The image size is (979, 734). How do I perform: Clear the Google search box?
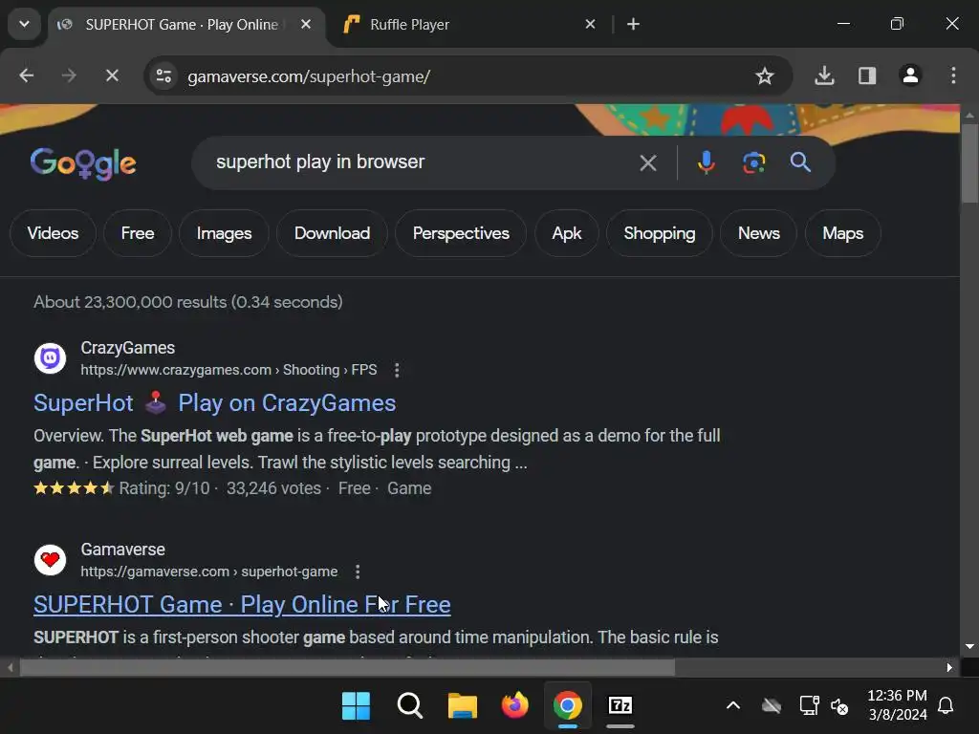[648, 162]
